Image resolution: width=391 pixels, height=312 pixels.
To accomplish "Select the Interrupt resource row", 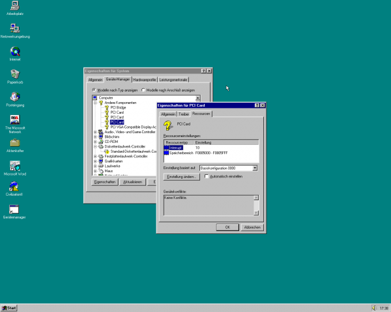I will pos(211,148).
